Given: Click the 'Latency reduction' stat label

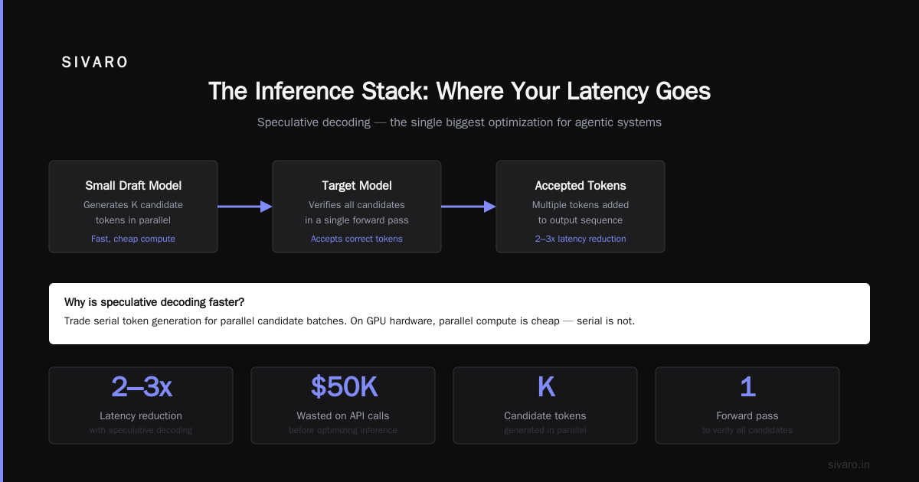Looking at the screenshot, I should pos(141,416).
